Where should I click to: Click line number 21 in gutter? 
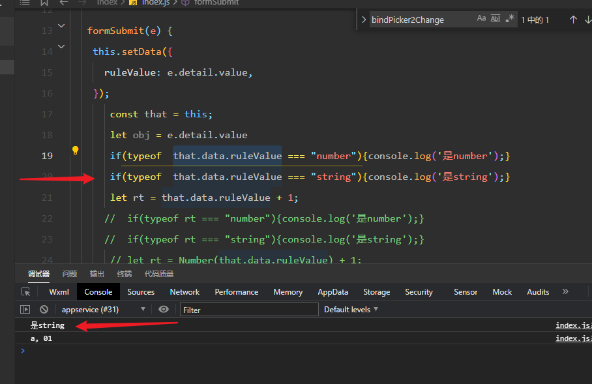[x=47, y=198]
